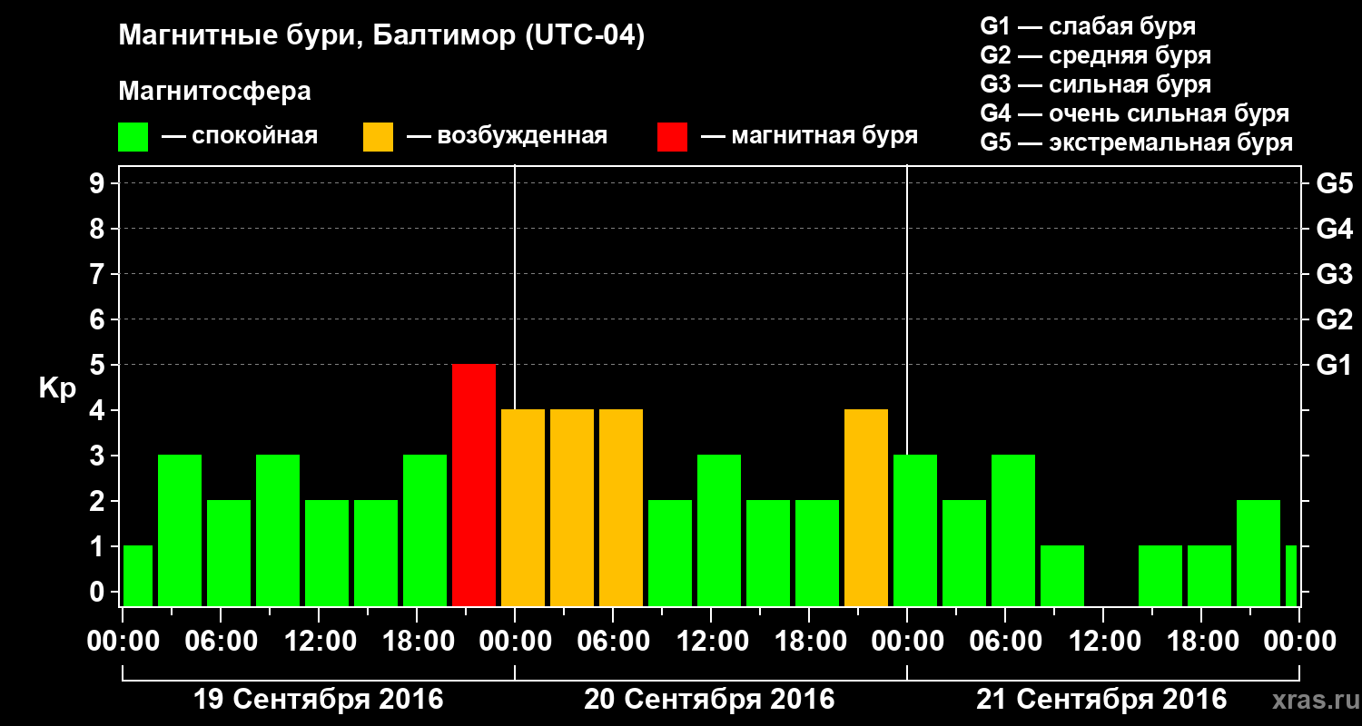Select the red Kp 5 storm bar
1362x726 pixels.
point(474,486)
